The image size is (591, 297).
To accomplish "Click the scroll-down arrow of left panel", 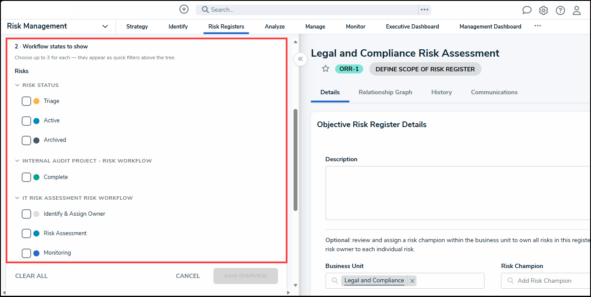I will click(296, 285).
